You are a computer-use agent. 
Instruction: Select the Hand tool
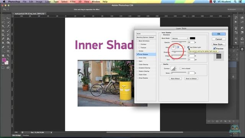click(x=3, y=55)
